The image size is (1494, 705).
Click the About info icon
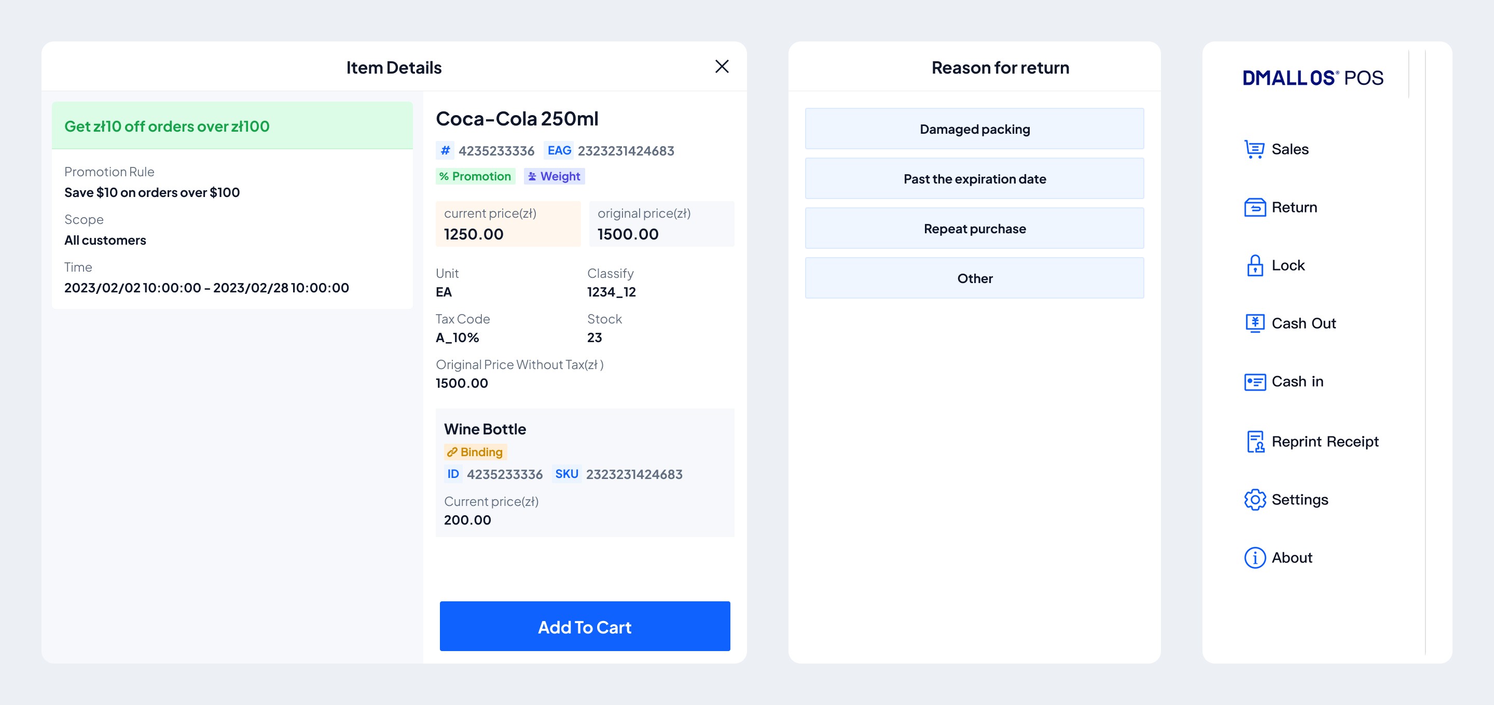pyautogui.click(x=1254, y=558)
